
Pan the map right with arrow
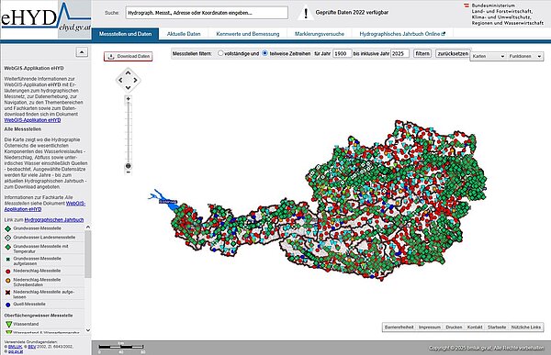coord(135,80)
